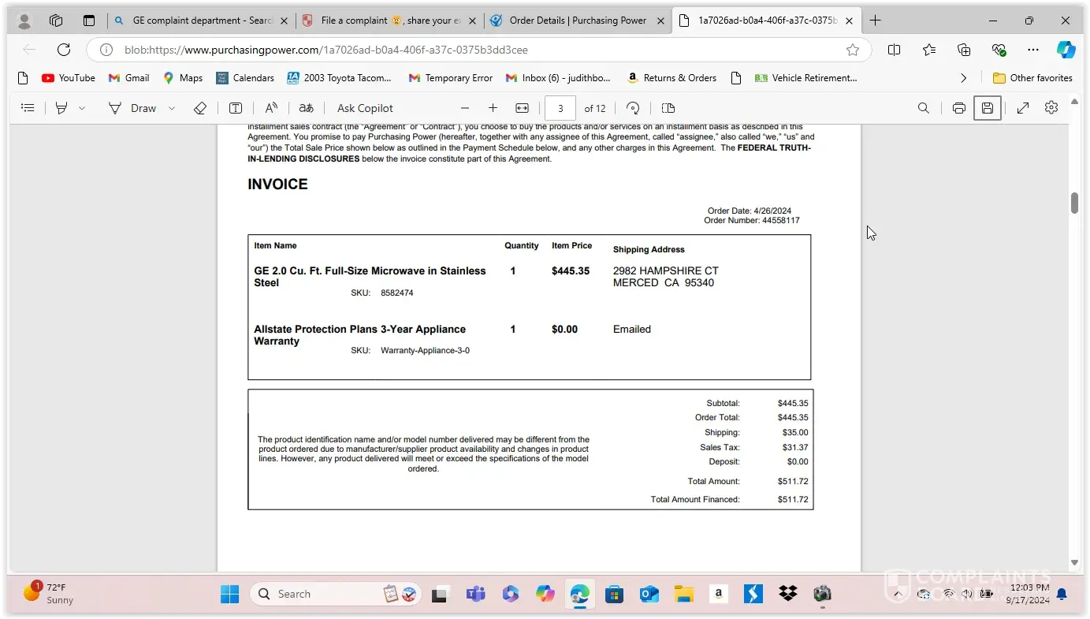Click the page number input field
This screenshot has width=1090, height=619.
560,108
